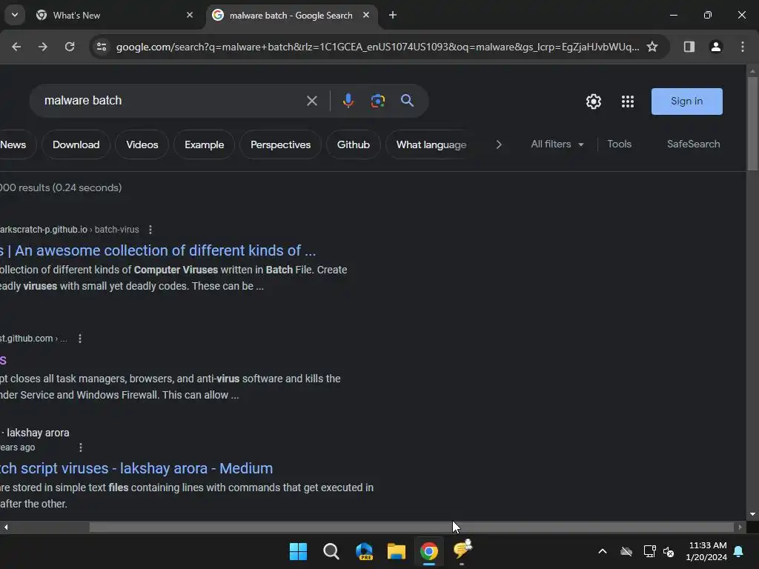Submit search with magnifier icon
759x569 pixels.
click(407, 101)
